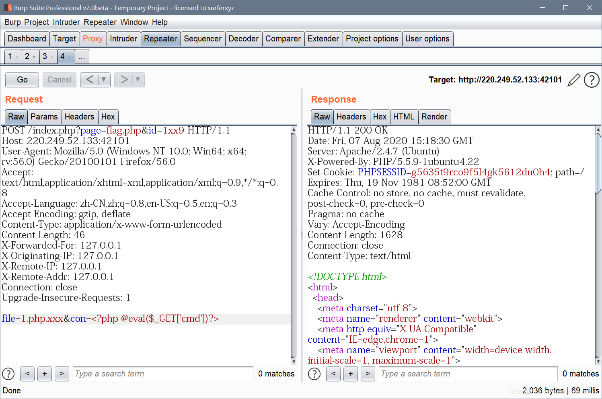Go to next request in history
The height and width of the screenshot is (399, 602).
[x=124, y=80]
